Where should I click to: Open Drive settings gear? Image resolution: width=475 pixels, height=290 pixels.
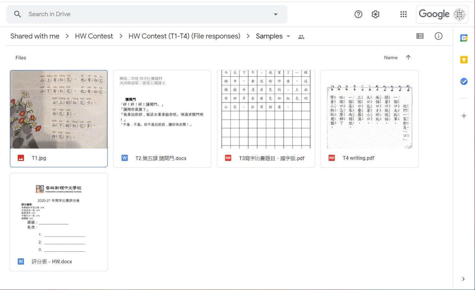375,14
